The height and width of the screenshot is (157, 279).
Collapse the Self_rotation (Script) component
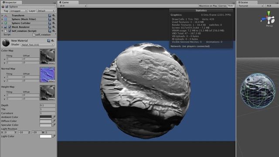tap(2, 31)
